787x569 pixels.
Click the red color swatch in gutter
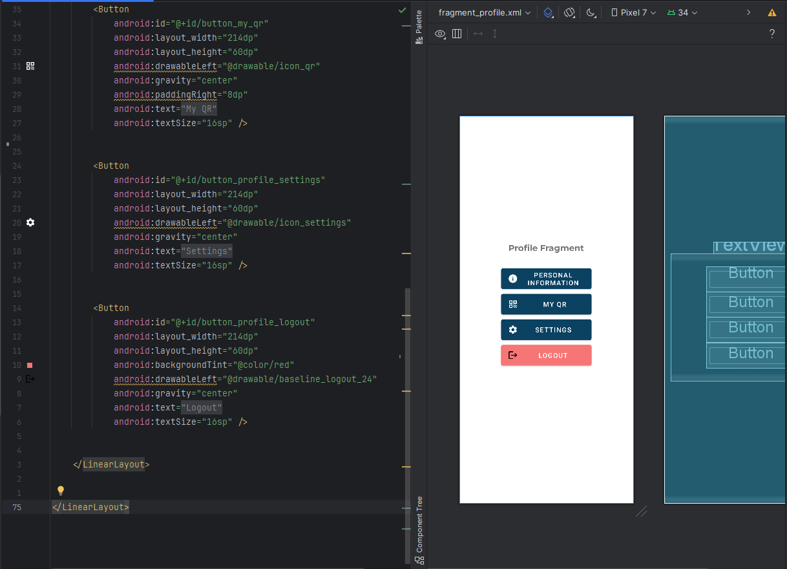30,365
